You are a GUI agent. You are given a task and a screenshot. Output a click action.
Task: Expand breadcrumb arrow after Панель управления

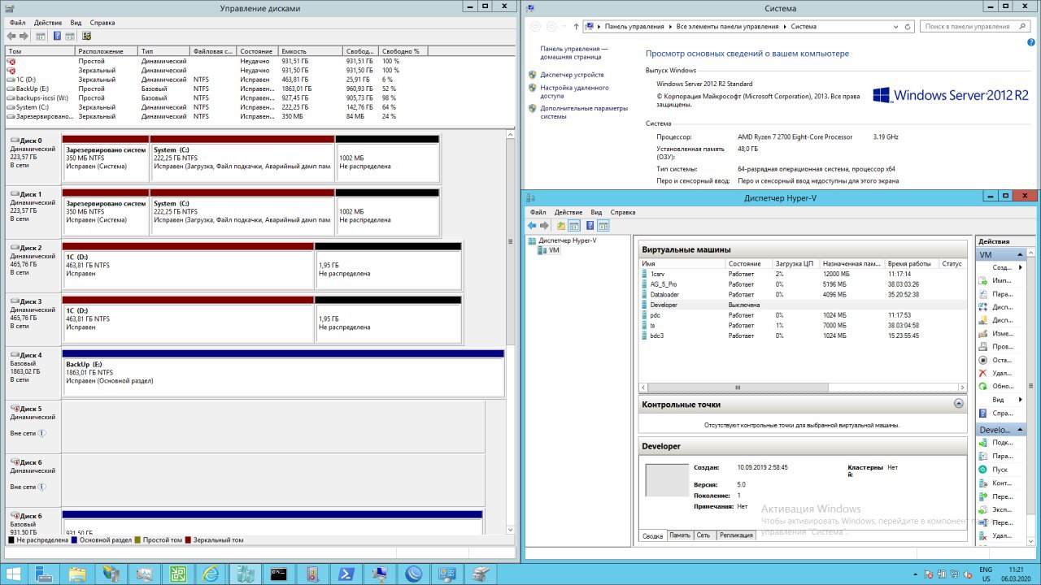click(x=672, y=27)
